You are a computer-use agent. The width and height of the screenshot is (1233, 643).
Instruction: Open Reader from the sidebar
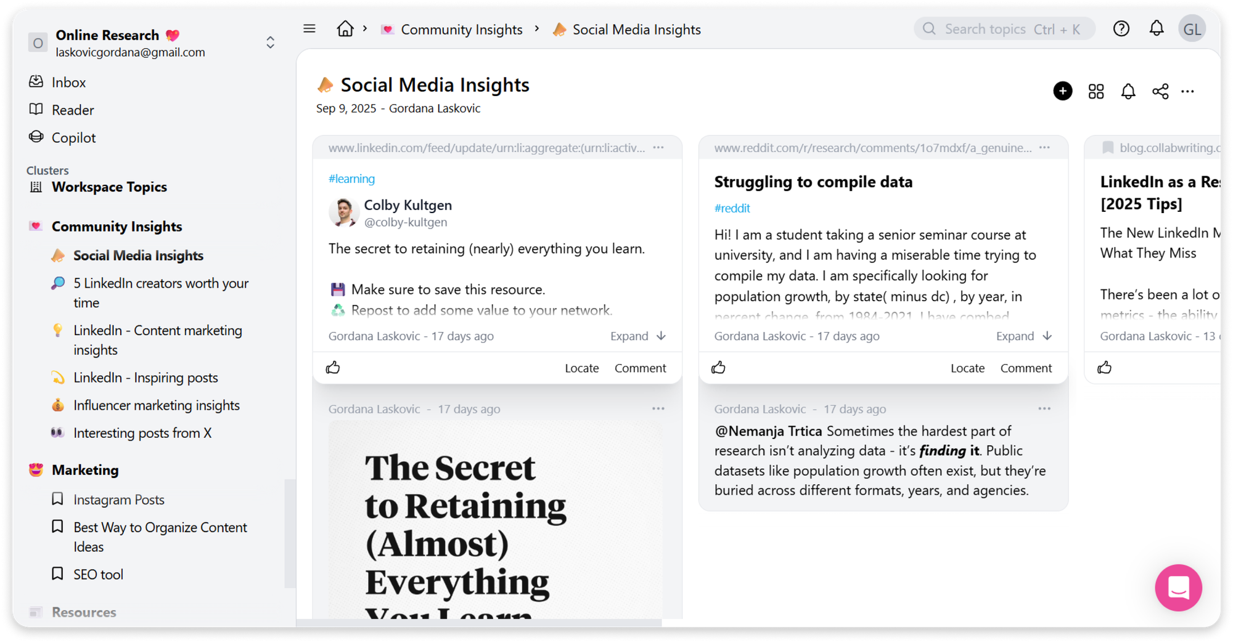pos(73,110)
